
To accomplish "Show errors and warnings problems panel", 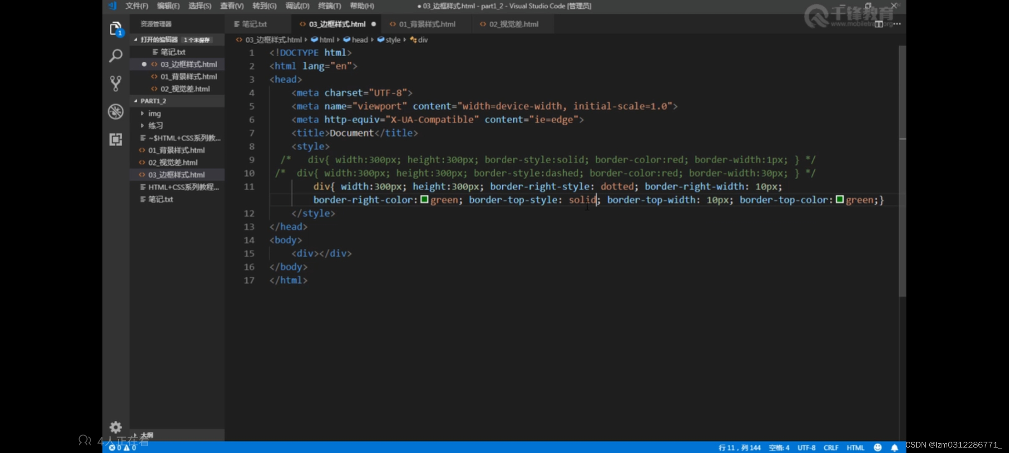I will pos(123,448).
